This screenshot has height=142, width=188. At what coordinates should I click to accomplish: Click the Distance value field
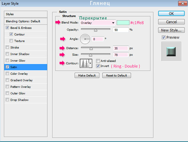tap(121, 48)
